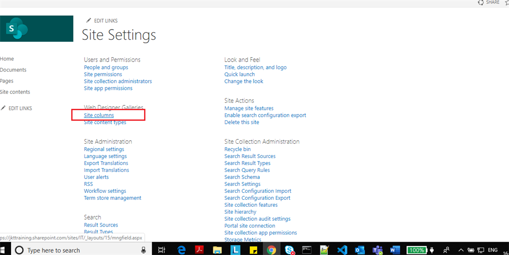Open File Explorer from taskbar
The width and height of the screenshot is (509, 255).
[x=217, y=250]
